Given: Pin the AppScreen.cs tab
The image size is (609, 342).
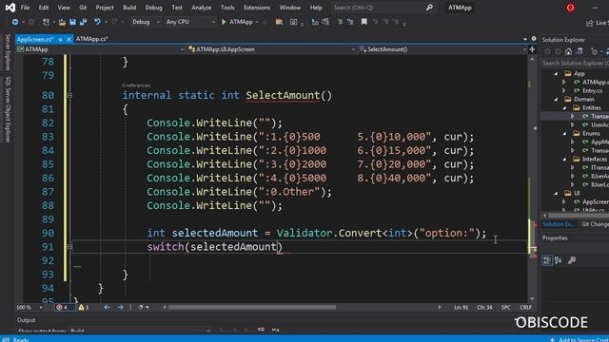Looking at the screenshot, I should point(60,39).
